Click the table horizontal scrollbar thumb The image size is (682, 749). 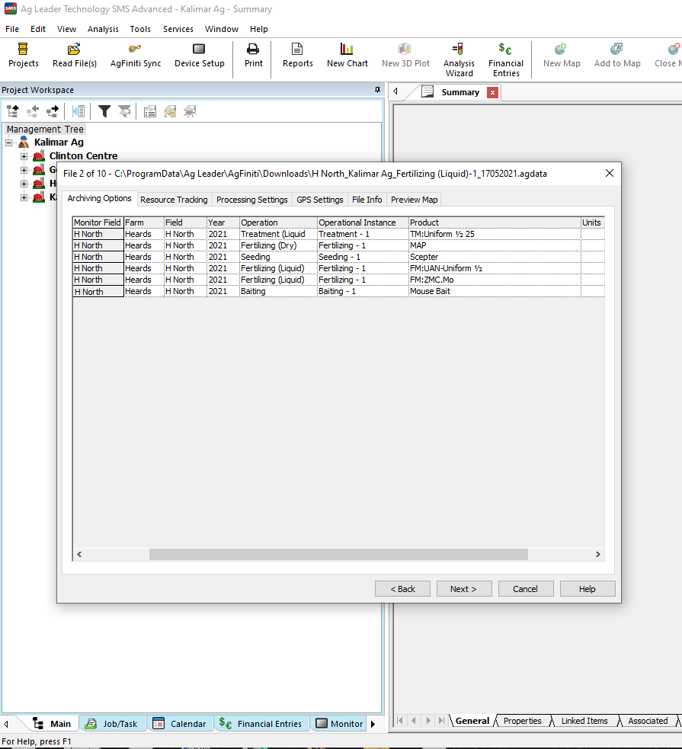pos(338,554)
